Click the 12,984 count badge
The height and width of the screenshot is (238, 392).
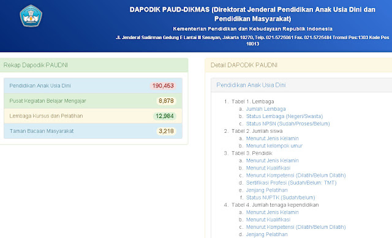(165, 116)
